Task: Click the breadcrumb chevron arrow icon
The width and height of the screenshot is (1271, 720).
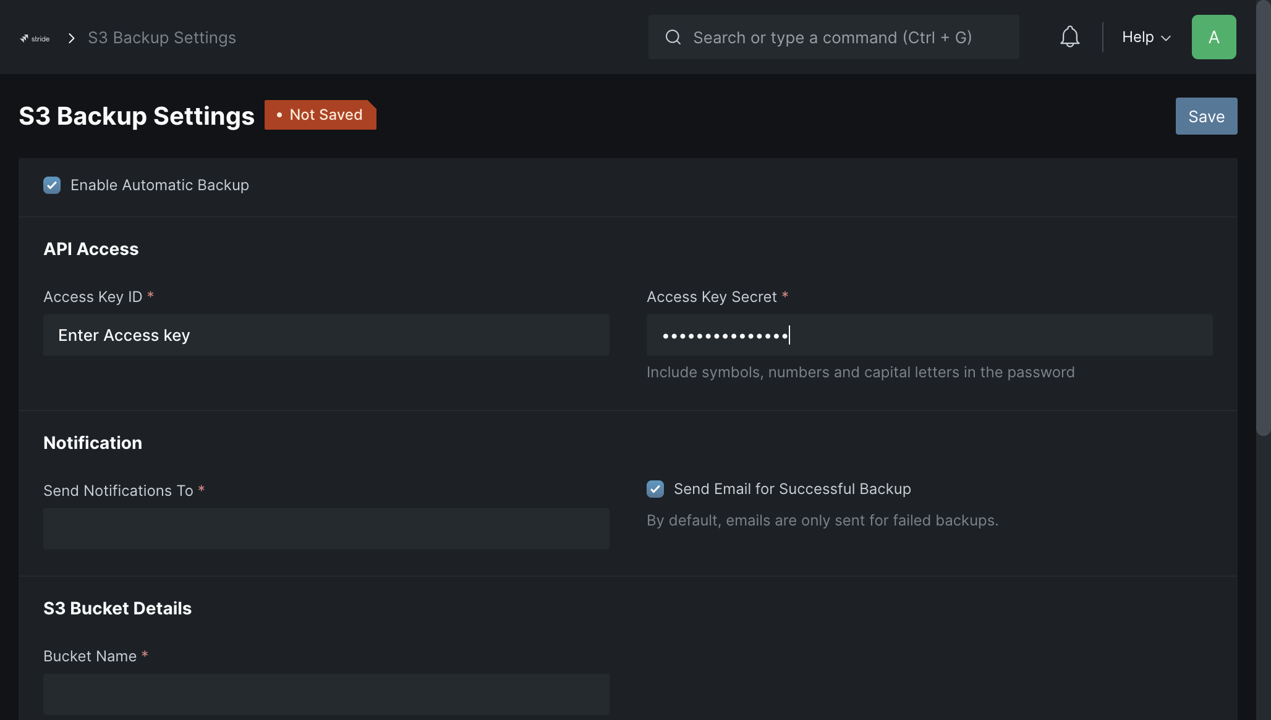Action: click(x=72, y=38)
